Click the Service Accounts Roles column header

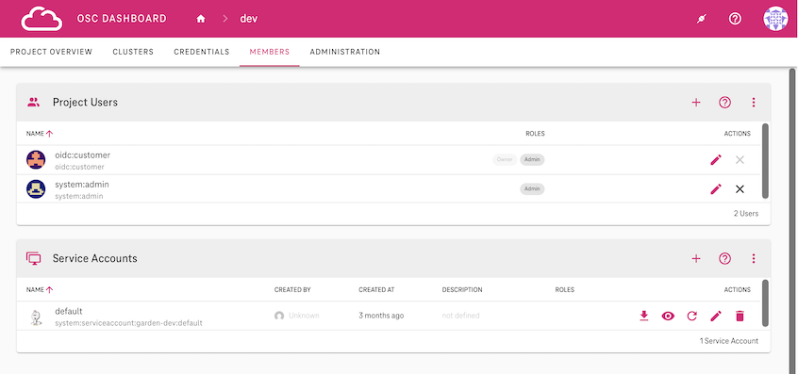564,289
